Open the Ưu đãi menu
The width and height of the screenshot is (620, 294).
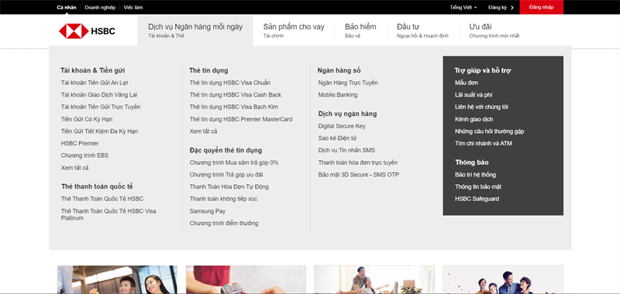(x=494, y=30)
